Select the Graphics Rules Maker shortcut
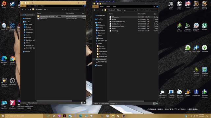Screen dimensions: 211x118 tap(188, 28)
